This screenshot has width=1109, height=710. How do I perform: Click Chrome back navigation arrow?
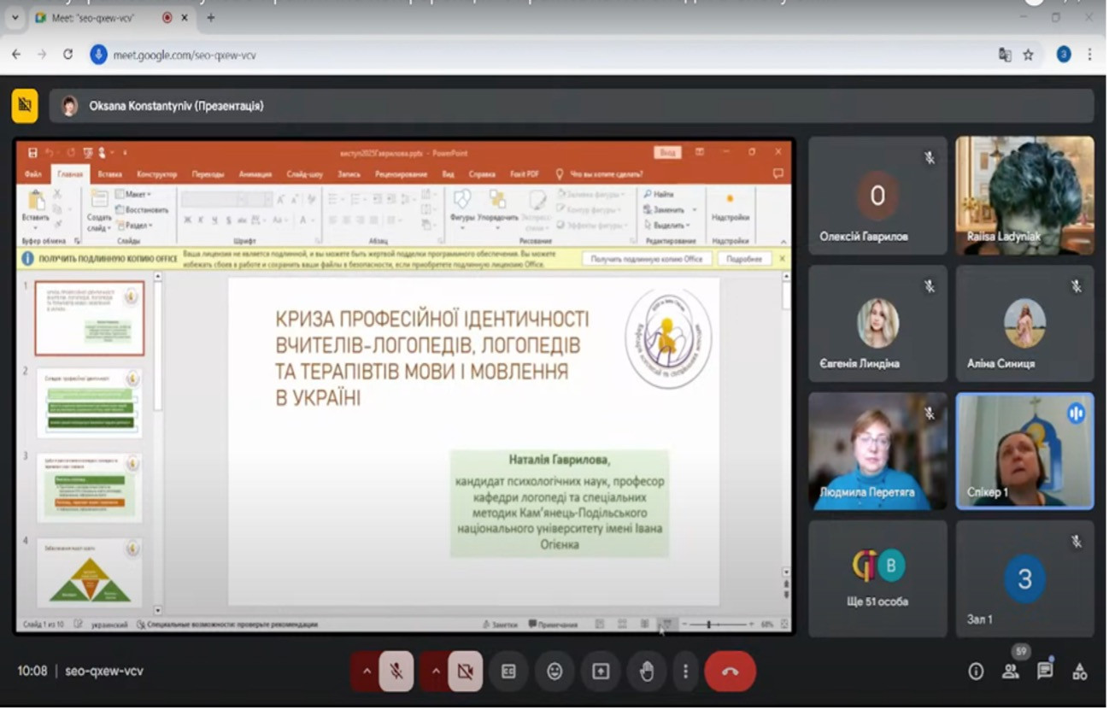point(16,55)
